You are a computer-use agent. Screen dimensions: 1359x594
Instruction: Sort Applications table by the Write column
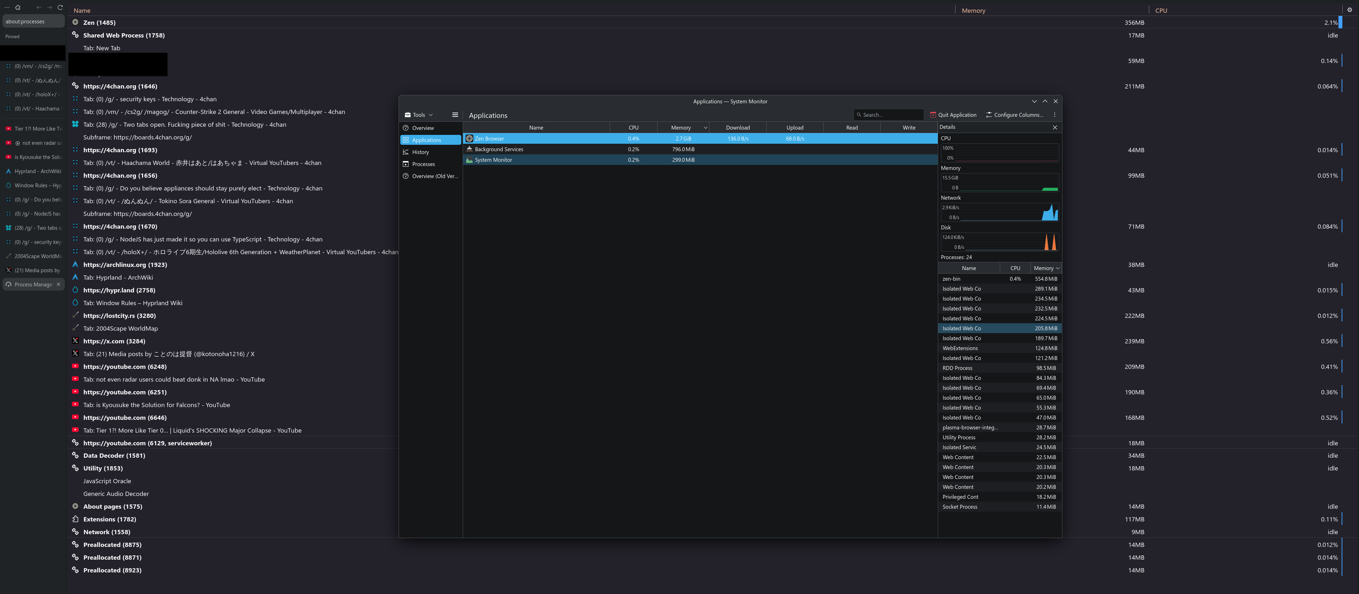pyautogui.click(x=908, y=127)
